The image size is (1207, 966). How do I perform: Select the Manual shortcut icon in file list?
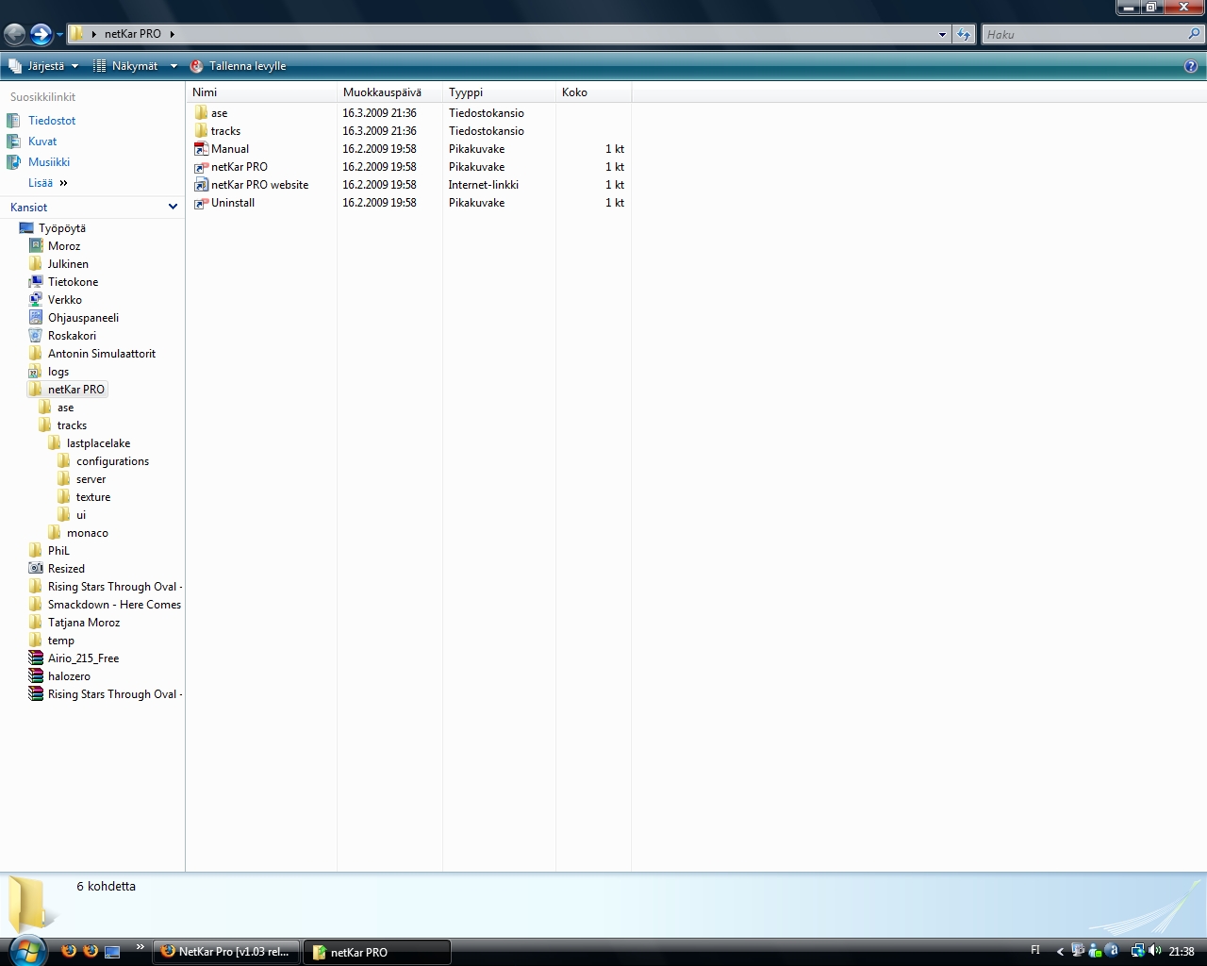pyautogui.click(x=201, y=149)
